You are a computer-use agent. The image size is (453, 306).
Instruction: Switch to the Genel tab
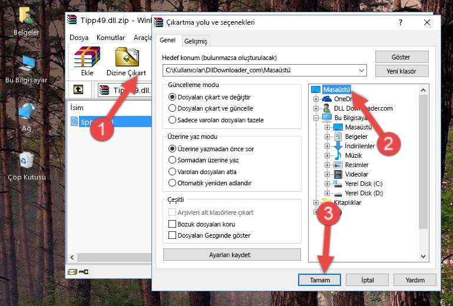coord(167,40)
